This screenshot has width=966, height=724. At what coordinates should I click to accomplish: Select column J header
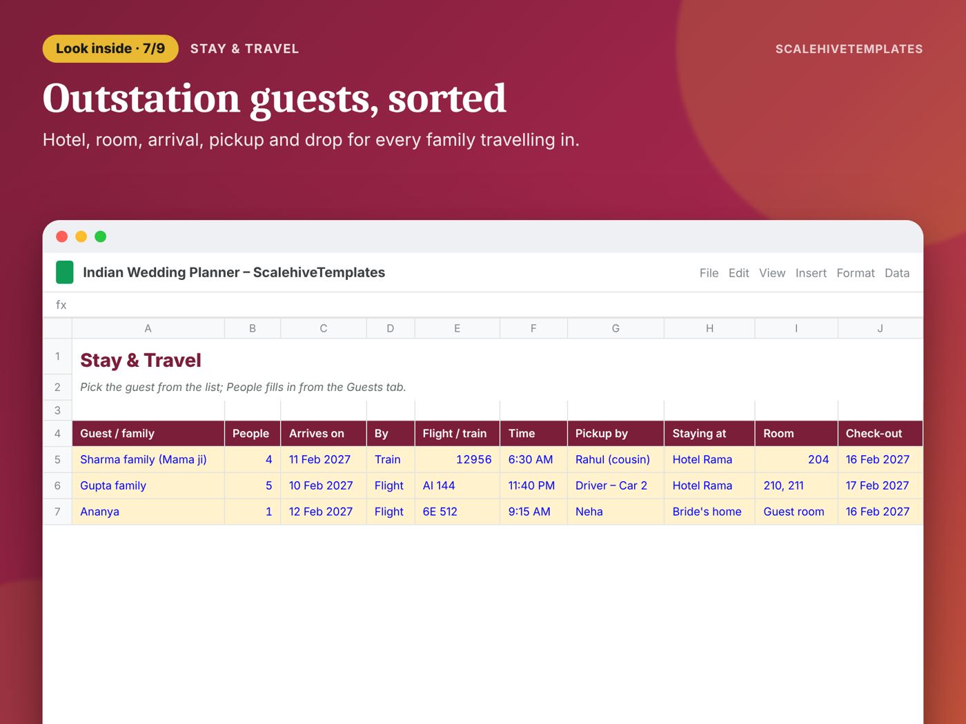tap(880, 329)
